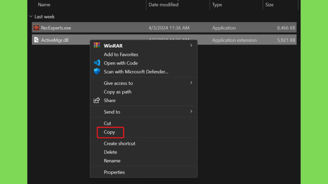
Task: Open the Send to entry
Action: 143,112
